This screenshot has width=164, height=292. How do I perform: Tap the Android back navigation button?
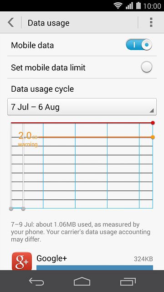point(36,282)
